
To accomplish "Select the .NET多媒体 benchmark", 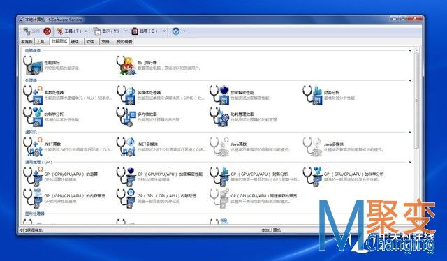I will (161, 147).
